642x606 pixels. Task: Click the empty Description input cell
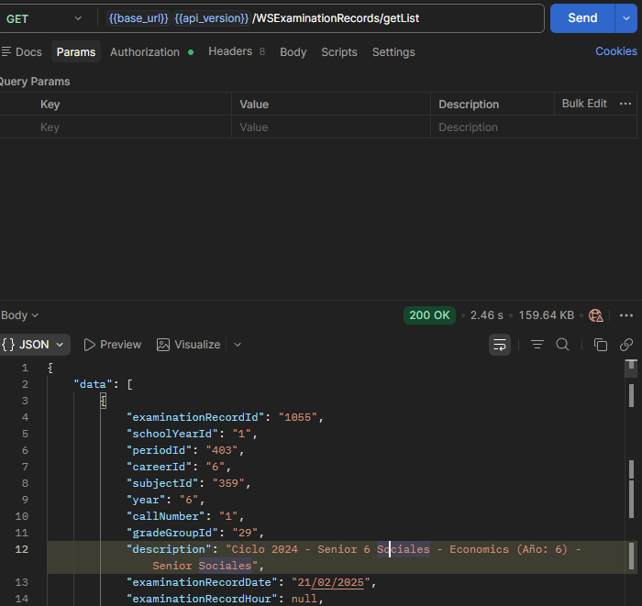[x=533, y=127]
